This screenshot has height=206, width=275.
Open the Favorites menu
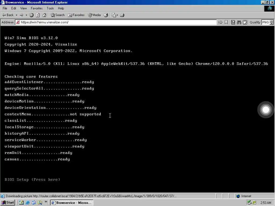(x=37, y=8)
